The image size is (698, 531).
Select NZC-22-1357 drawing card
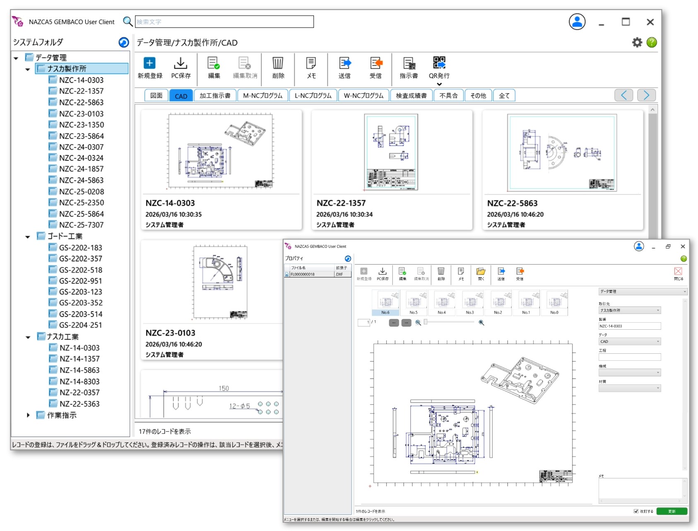point(392,170)
